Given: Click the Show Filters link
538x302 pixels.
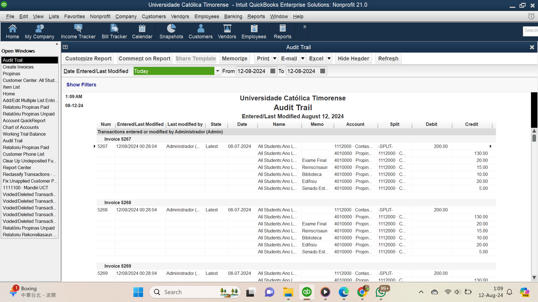Looking at the screenshot, I should (81, 85).
